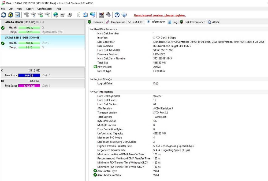Click the globe and monitor toolbar icon
This screenshot has height=181, width=268.
92,15
